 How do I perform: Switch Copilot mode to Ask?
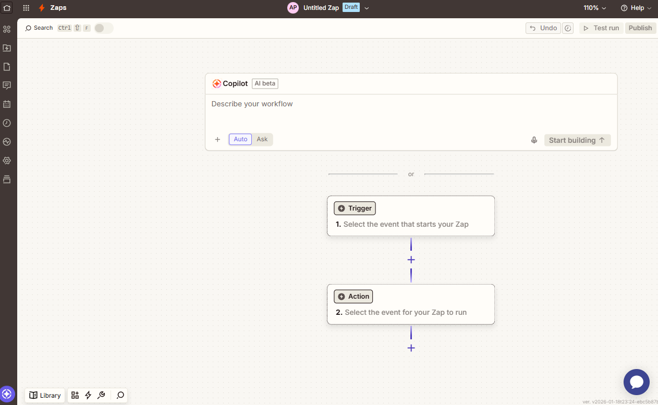coord(262,139)
